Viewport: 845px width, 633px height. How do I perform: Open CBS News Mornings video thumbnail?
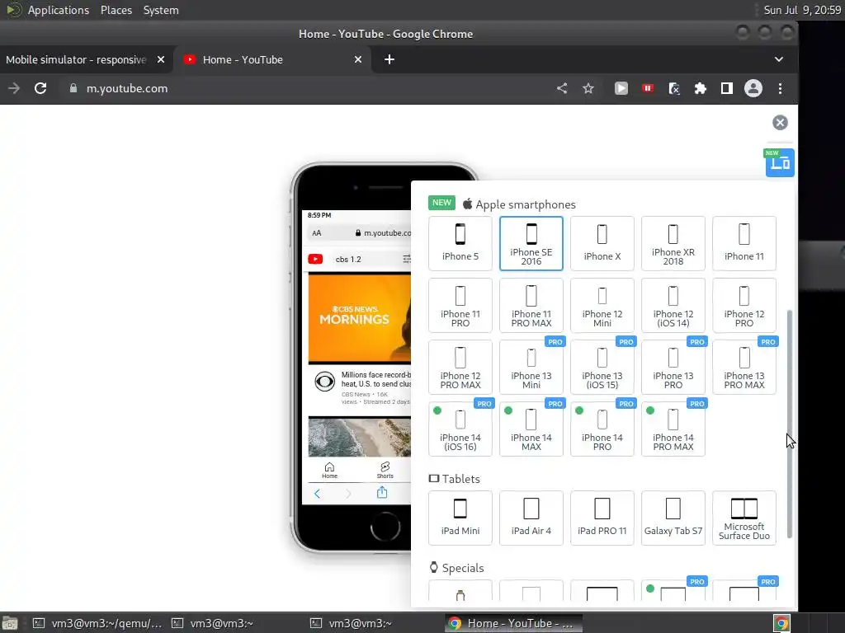click(x=360, y=318)
